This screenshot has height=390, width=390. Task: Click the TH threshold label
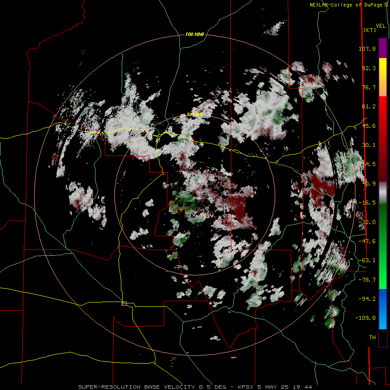pos(372,338)
